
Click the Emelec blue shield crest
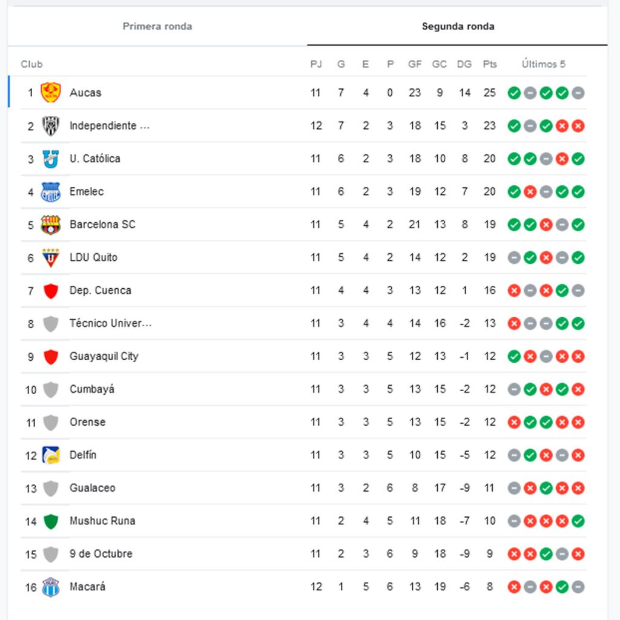click(51, 192)
